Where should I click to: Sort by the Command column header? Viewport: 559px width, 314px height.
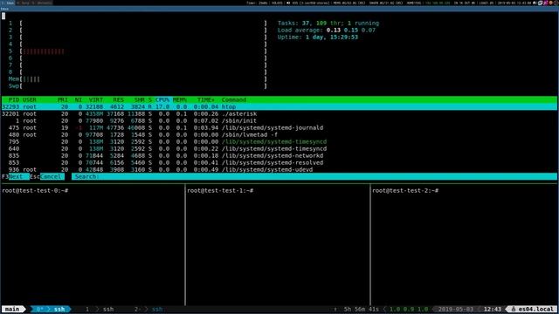pos(234,99)
